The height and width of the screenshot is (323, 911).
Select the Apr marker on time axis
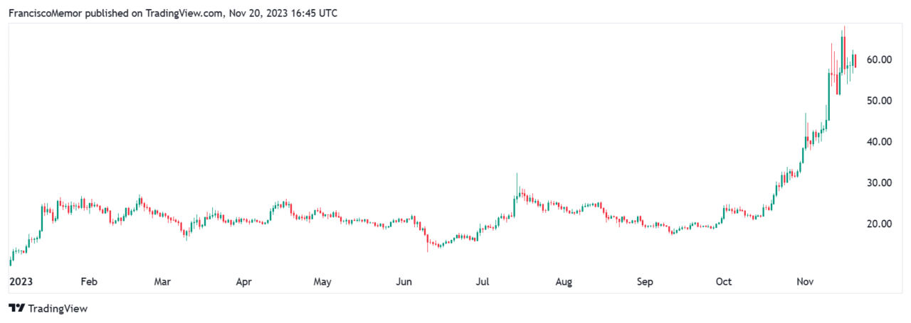click(x=244, y=282)
